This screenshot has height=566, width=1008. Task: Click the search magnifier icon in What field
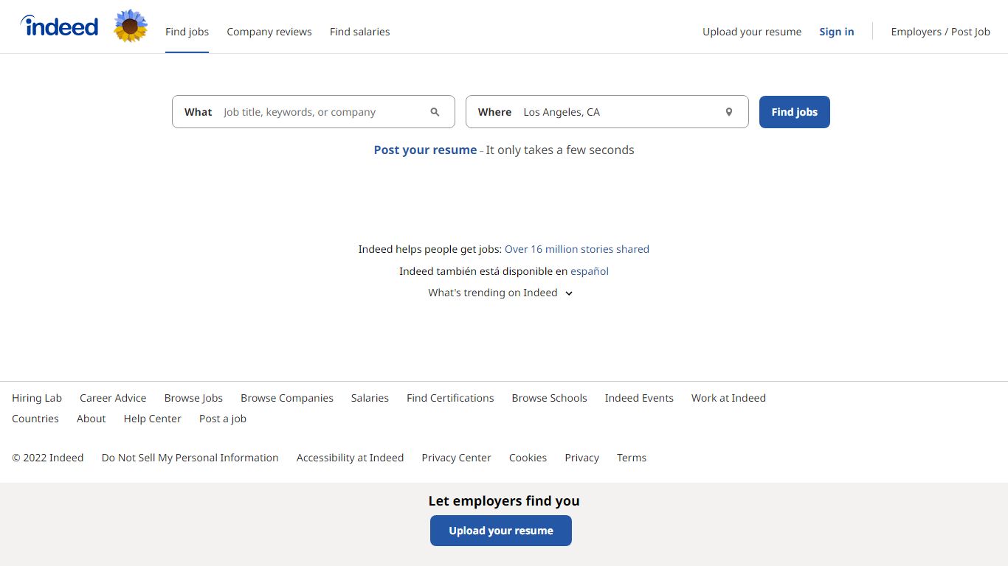click(x=435, y=112)
